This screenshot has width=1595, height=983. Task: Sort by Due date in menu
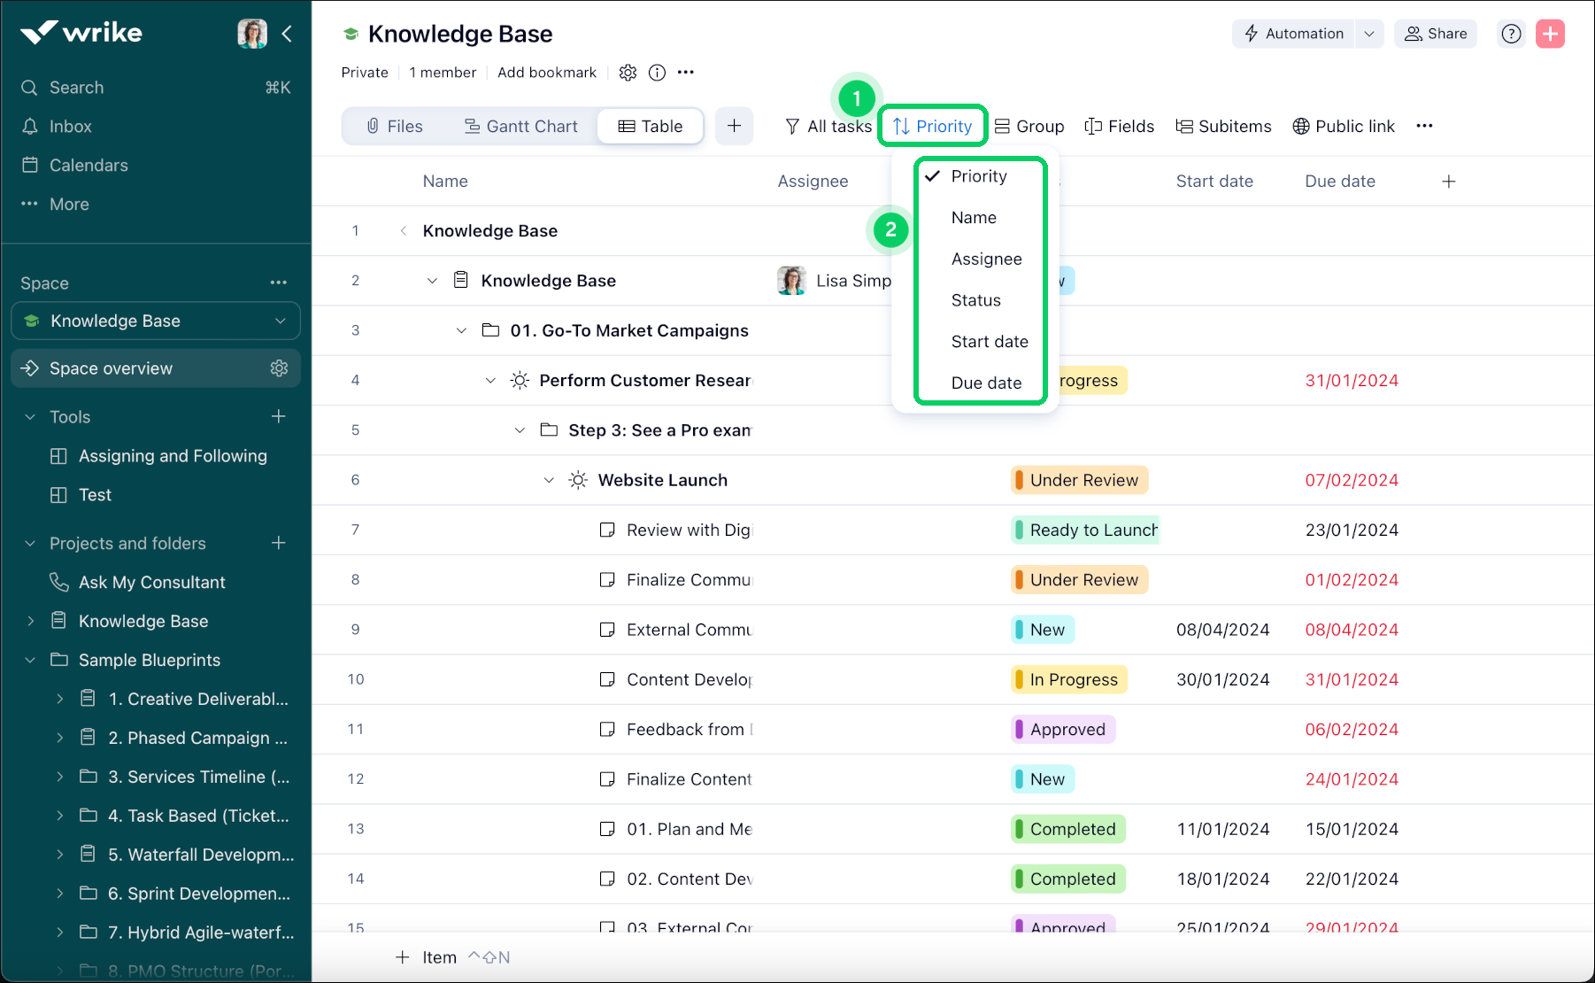coord(986,383)
